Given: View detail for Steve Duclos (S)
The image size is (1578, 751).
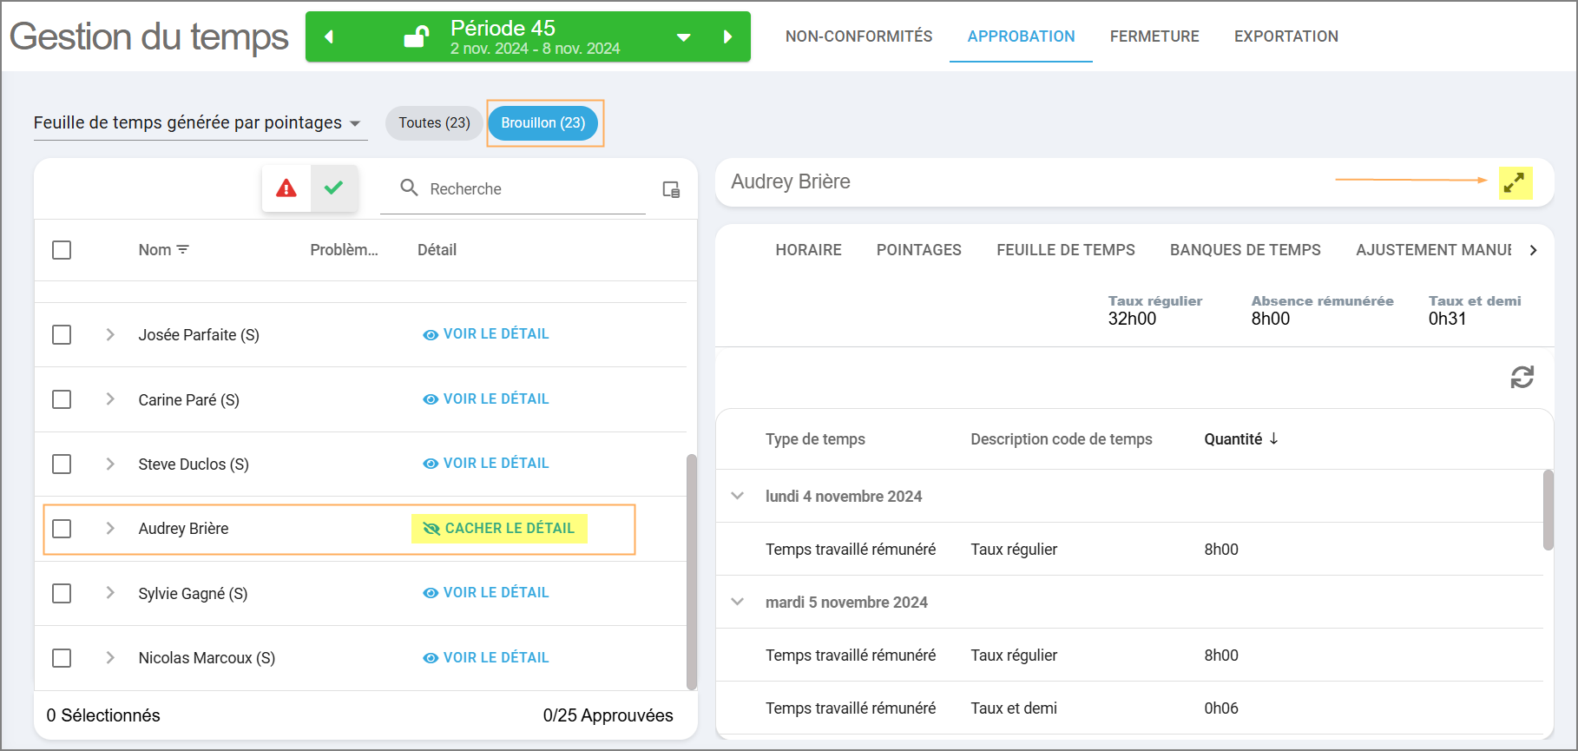Looking at the screenshot, I should tap(486, 464).
